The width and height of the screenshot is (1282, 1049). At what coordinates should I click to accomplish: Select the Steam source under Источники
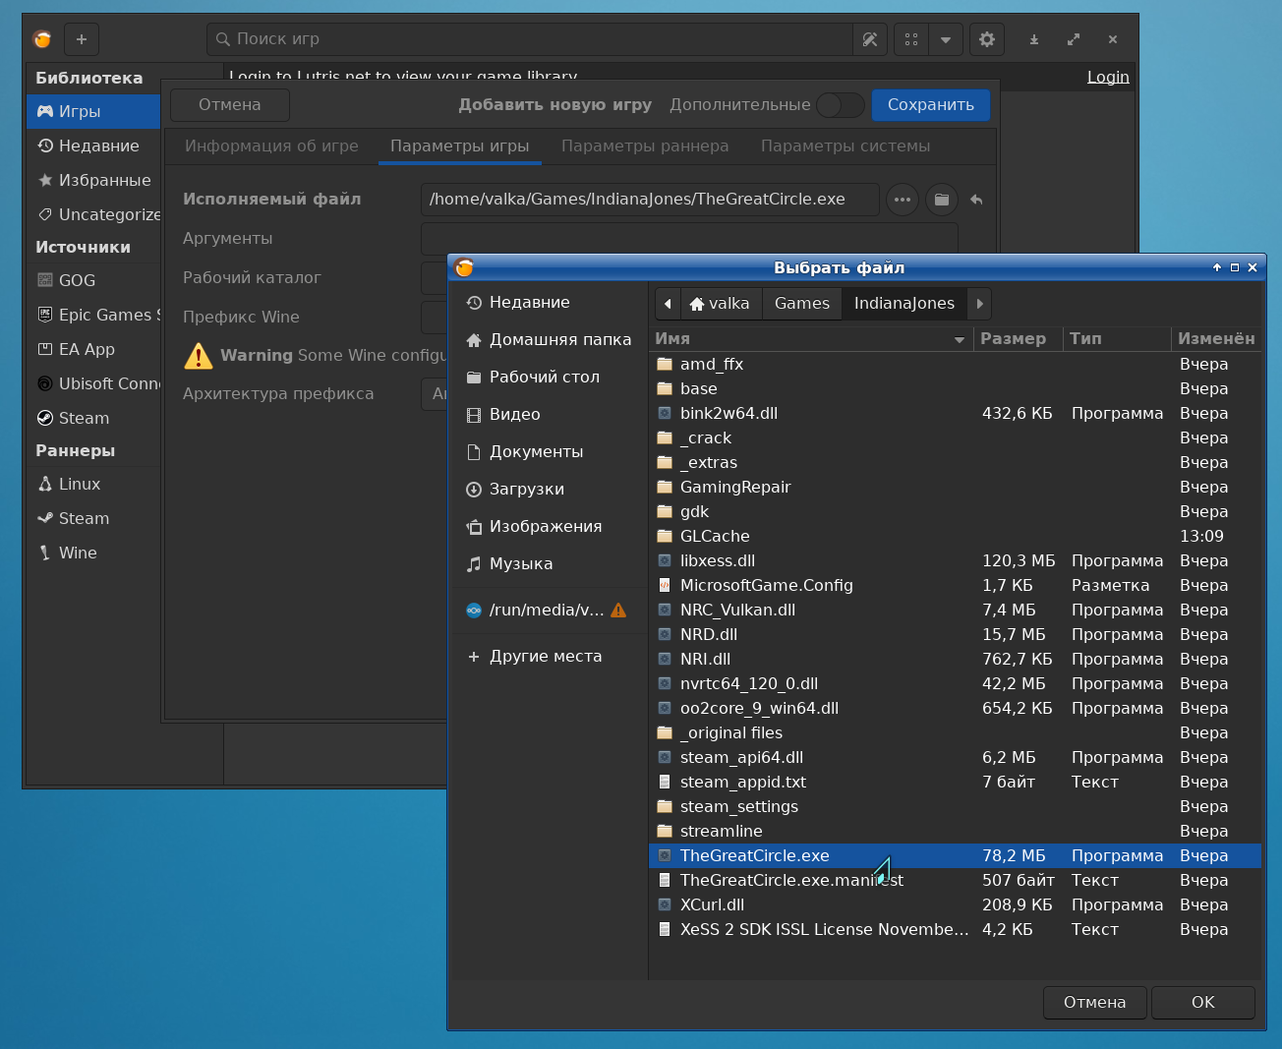93,418
